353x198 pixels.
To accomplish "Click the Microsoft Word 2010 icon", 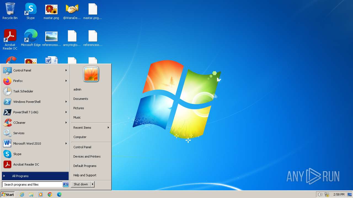I will click(7, 144).
